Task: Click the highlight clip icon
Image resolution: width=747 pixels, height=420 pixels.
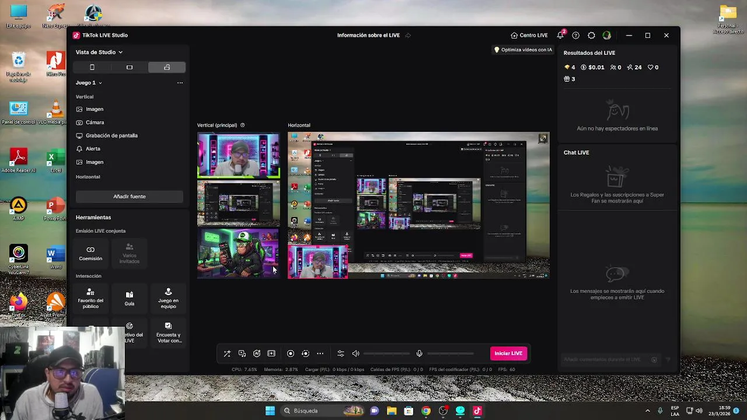Action: [271, 353]
